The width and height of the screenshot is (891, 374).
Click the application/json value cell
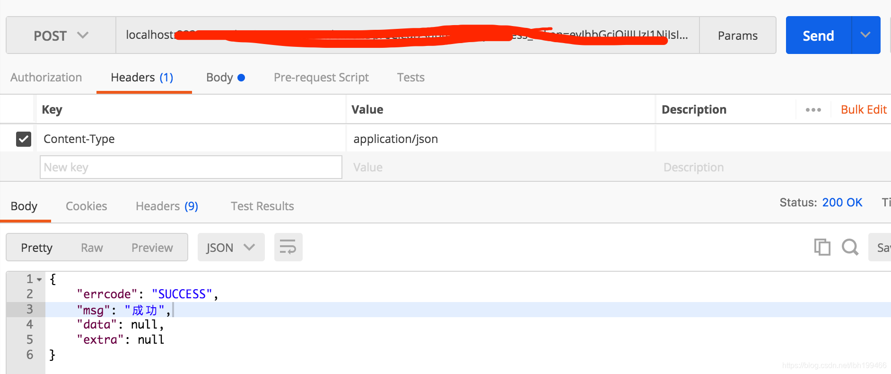[x=501, y=139]
